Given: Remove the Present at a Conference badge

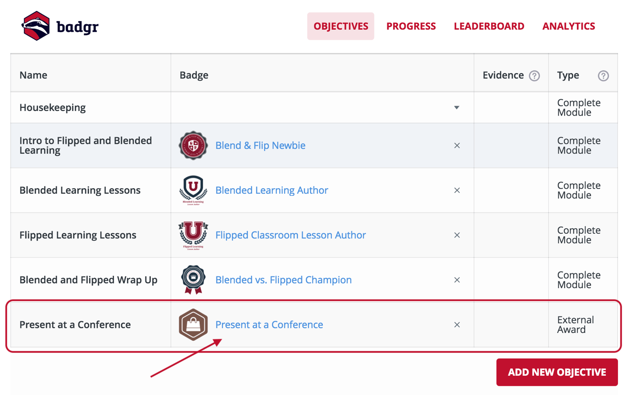Looking at the screenshot, I should tap(457, 325).
